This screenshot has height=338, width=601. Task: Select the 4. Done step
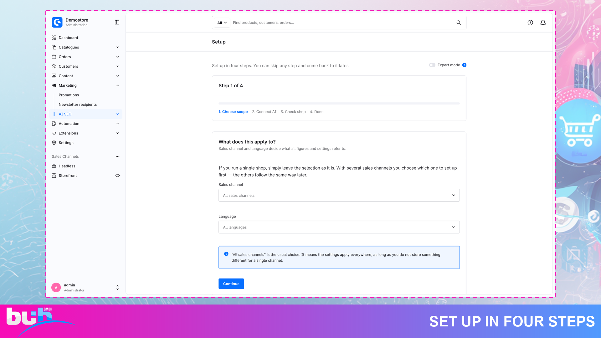pos(317,112)
